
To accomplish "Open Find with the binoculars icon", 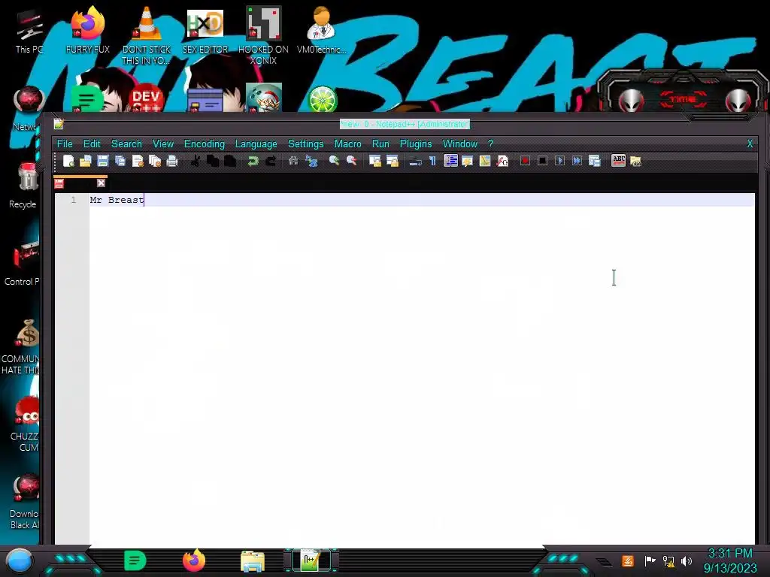I will (x=293, y=161).
